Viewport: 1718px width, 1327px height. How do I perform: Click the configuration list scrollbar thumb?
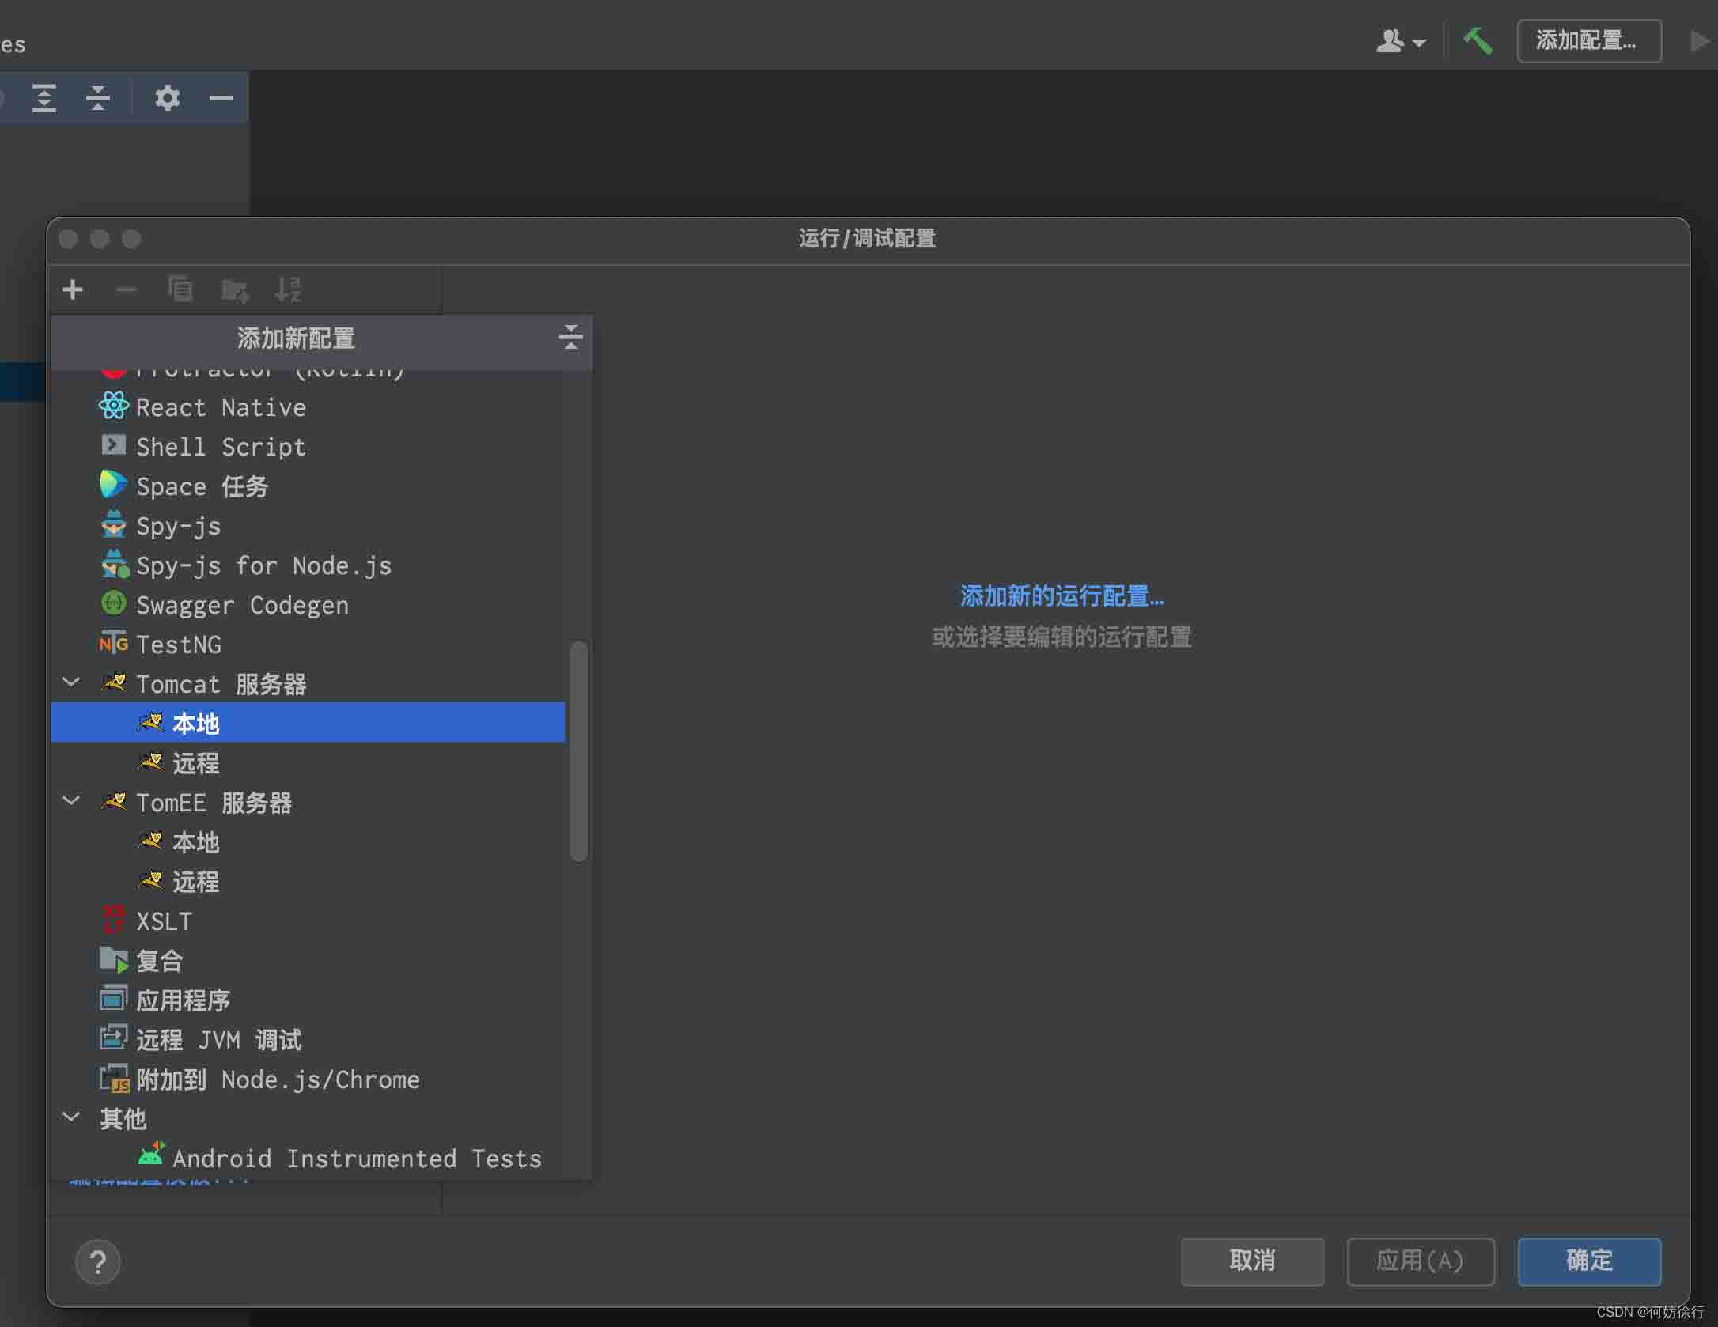(579, 750)
